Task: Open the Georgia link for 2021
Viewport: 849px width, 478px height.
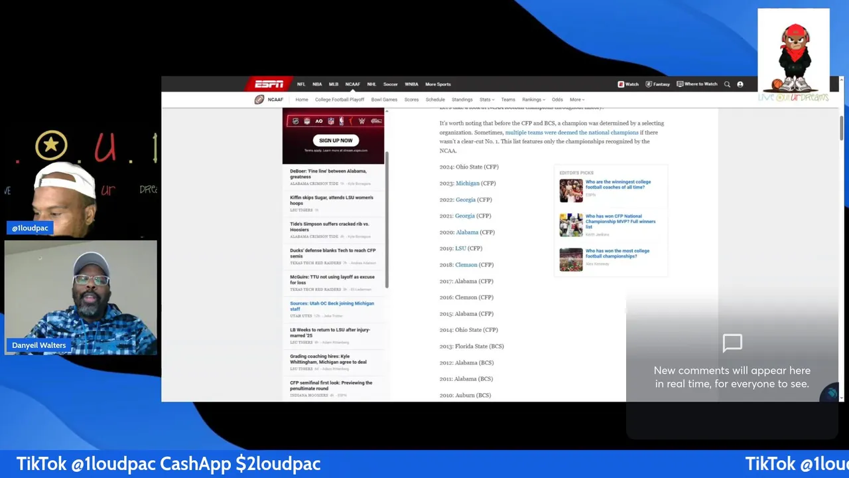Action: pyautogui.click(x=465, y=216)
